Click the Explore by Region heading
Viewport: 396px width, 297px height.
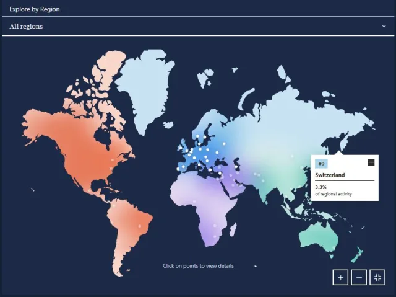pyautogui.click(x=35, y=9)
